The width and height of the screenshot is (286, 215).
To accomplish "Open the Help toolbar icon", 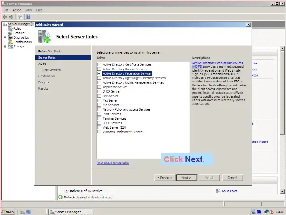I will [29, 17].
